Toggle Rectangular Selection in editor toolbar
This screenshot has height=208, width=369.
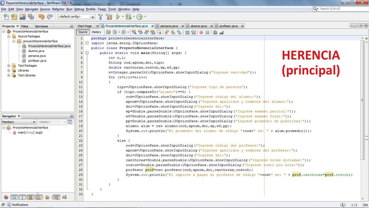[159, 32]
